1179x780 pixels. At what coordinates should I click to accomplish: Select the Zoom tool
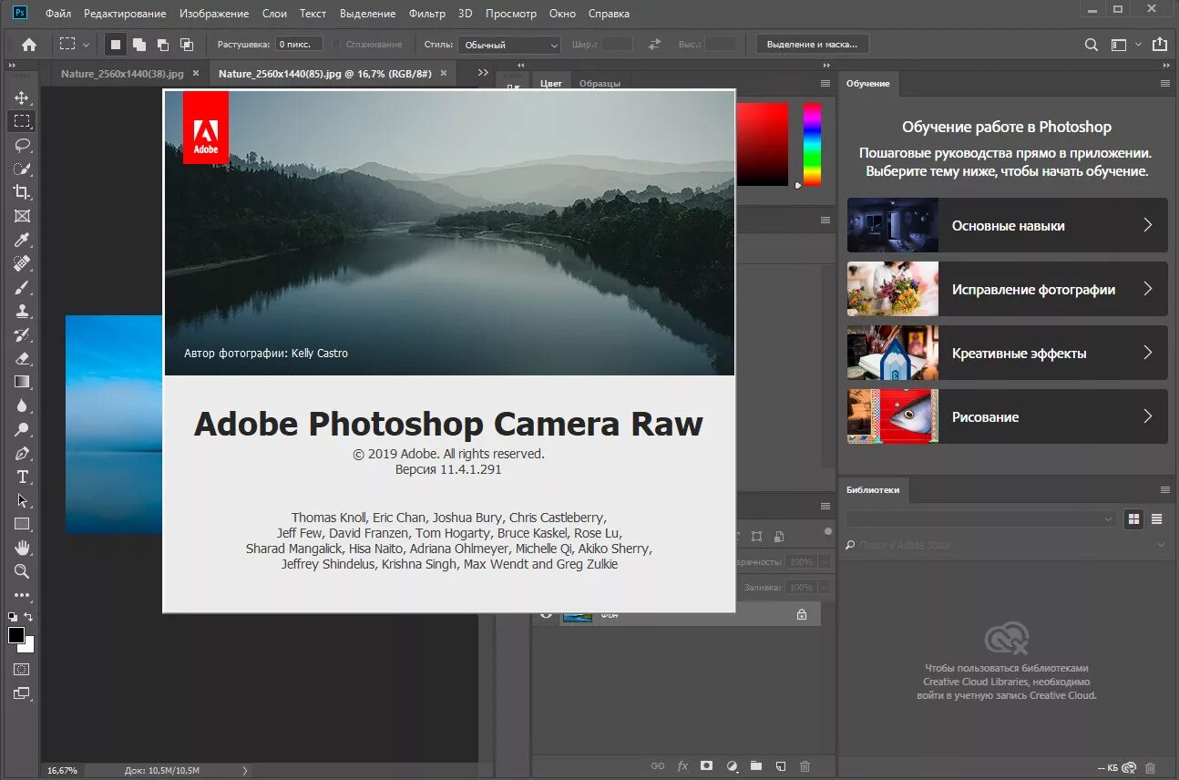click(x=22, y=571)
